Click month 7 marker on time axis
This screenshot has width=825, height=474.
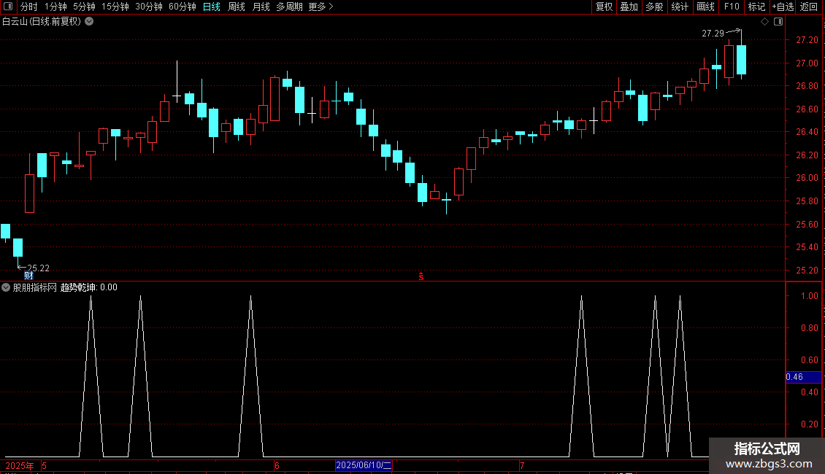coord(522,465)
